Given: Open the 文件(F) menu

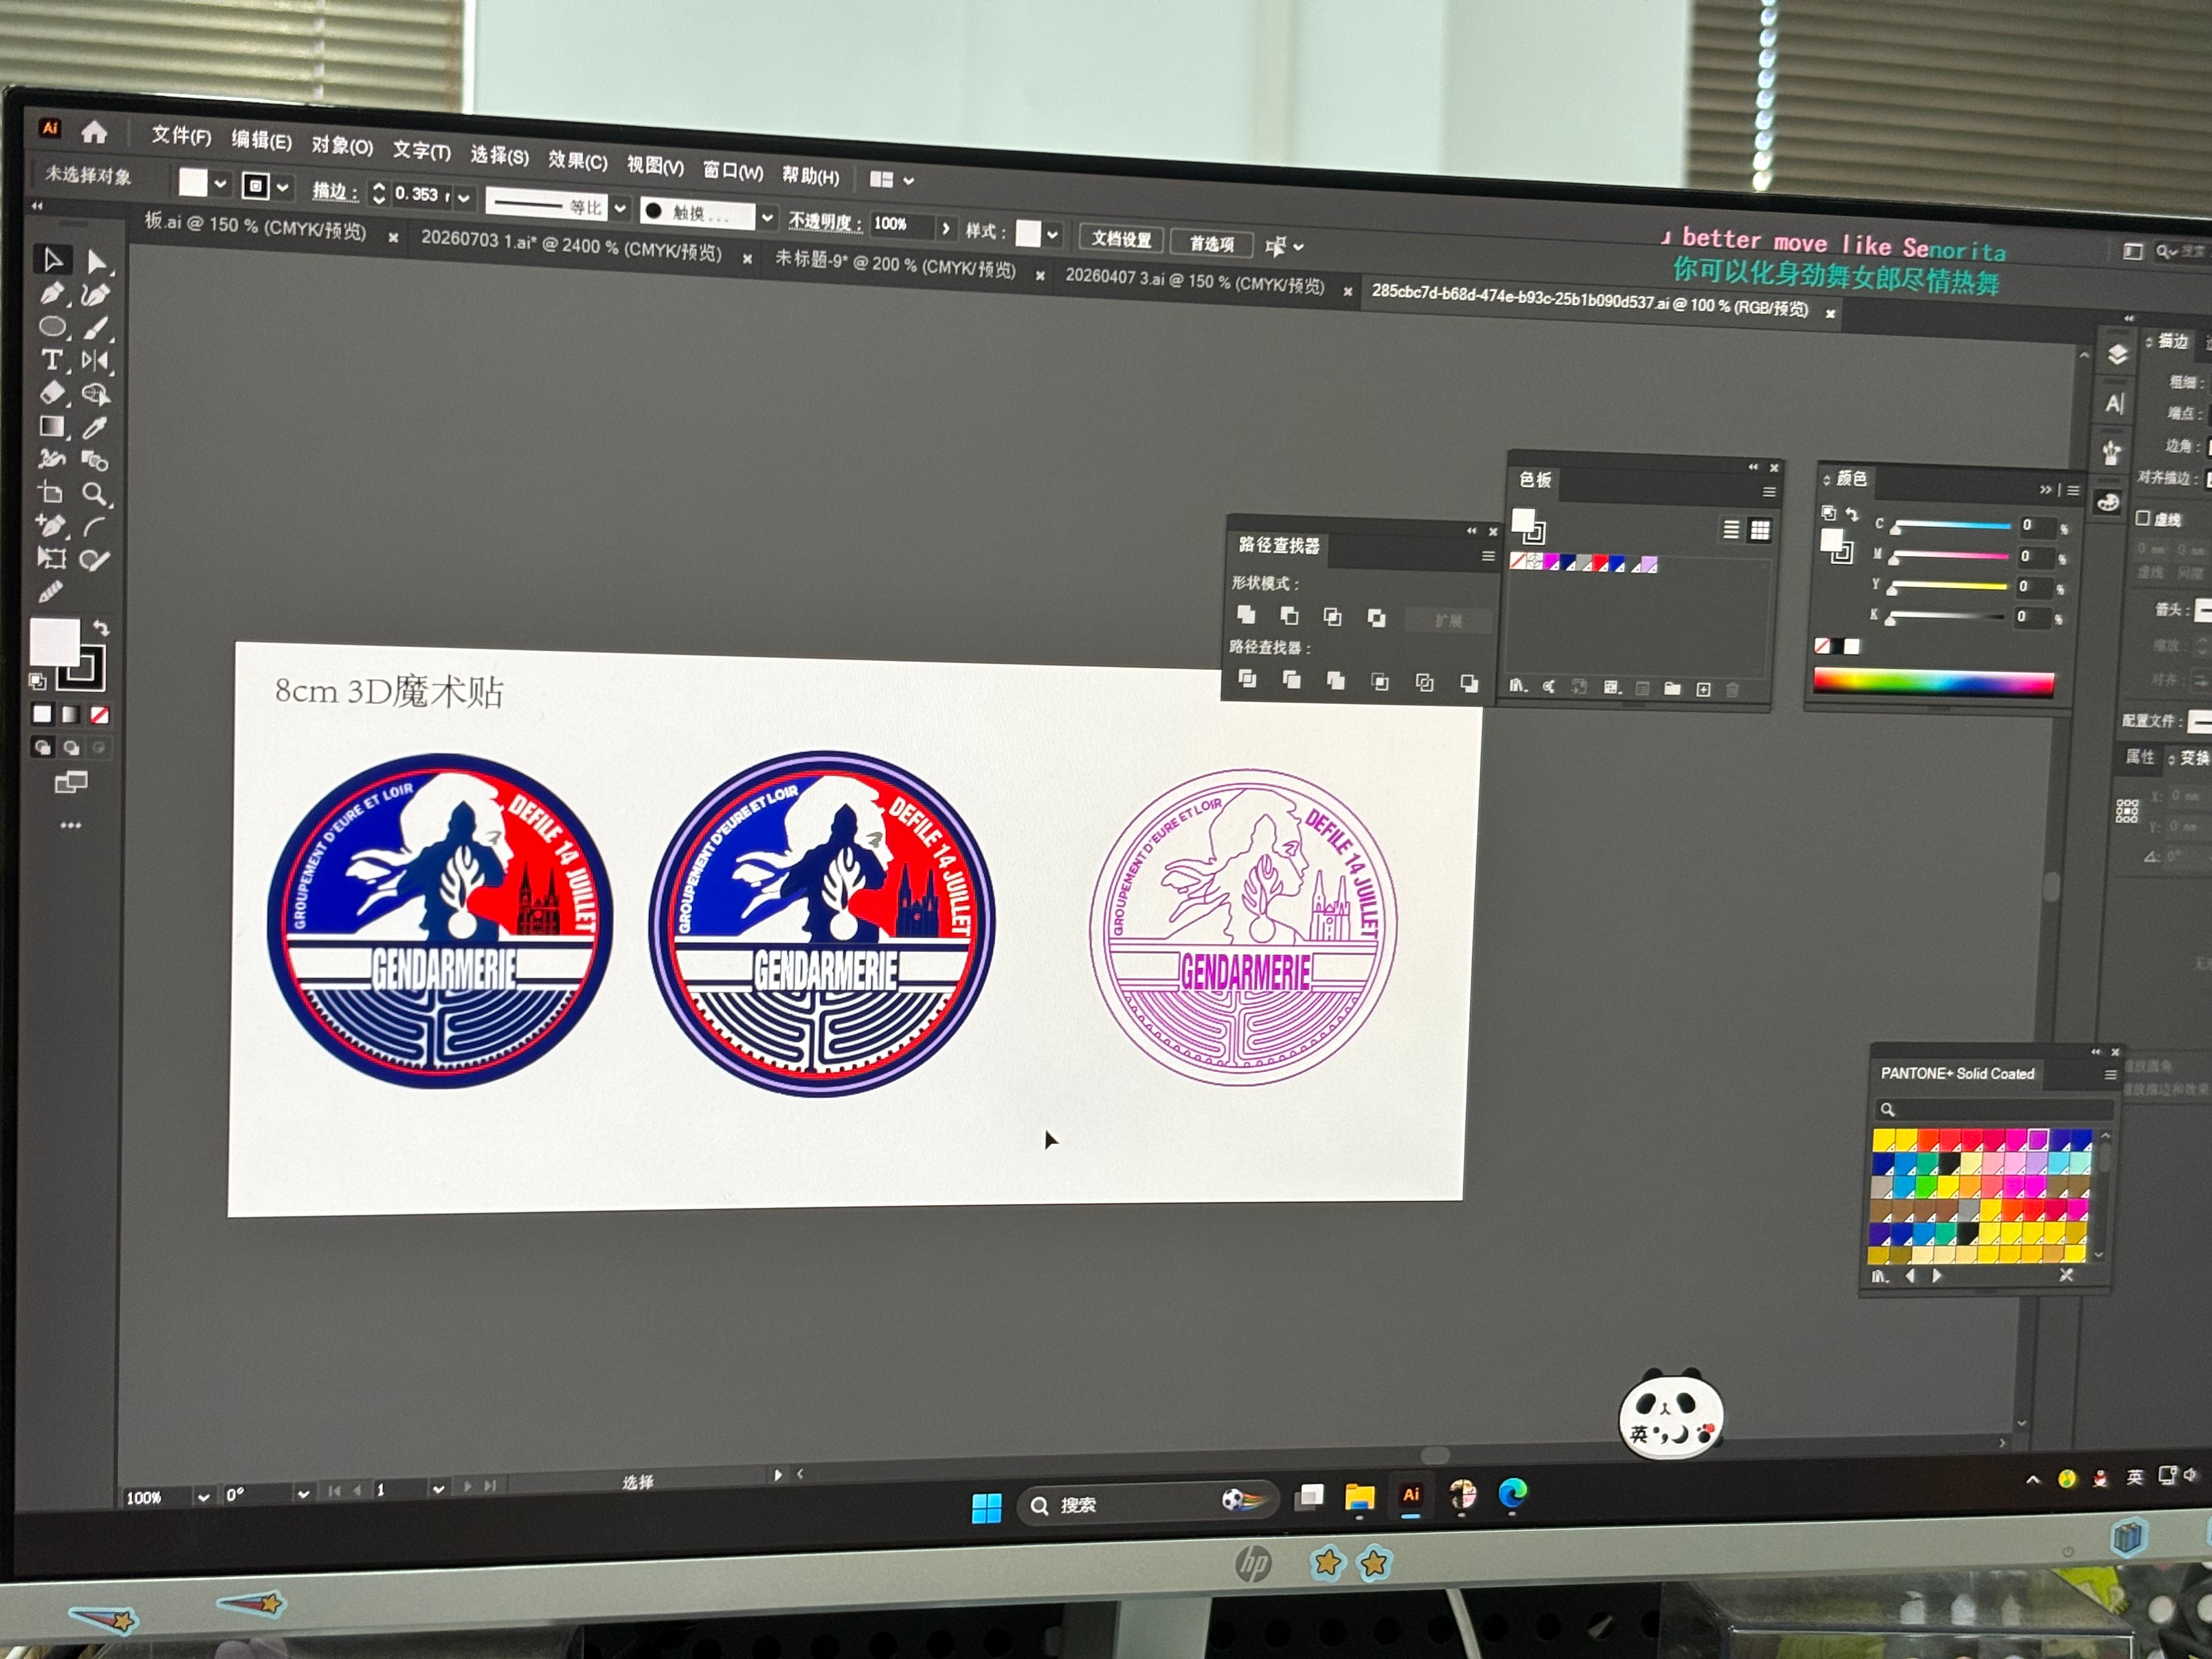Looking at the screenshot, I should pos(181,136).
